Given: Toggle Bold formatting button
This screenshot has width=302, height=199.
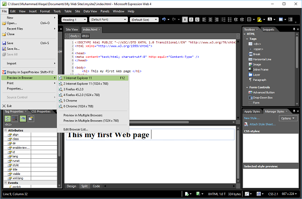Looking at the screenshot, I should point(185,20).
